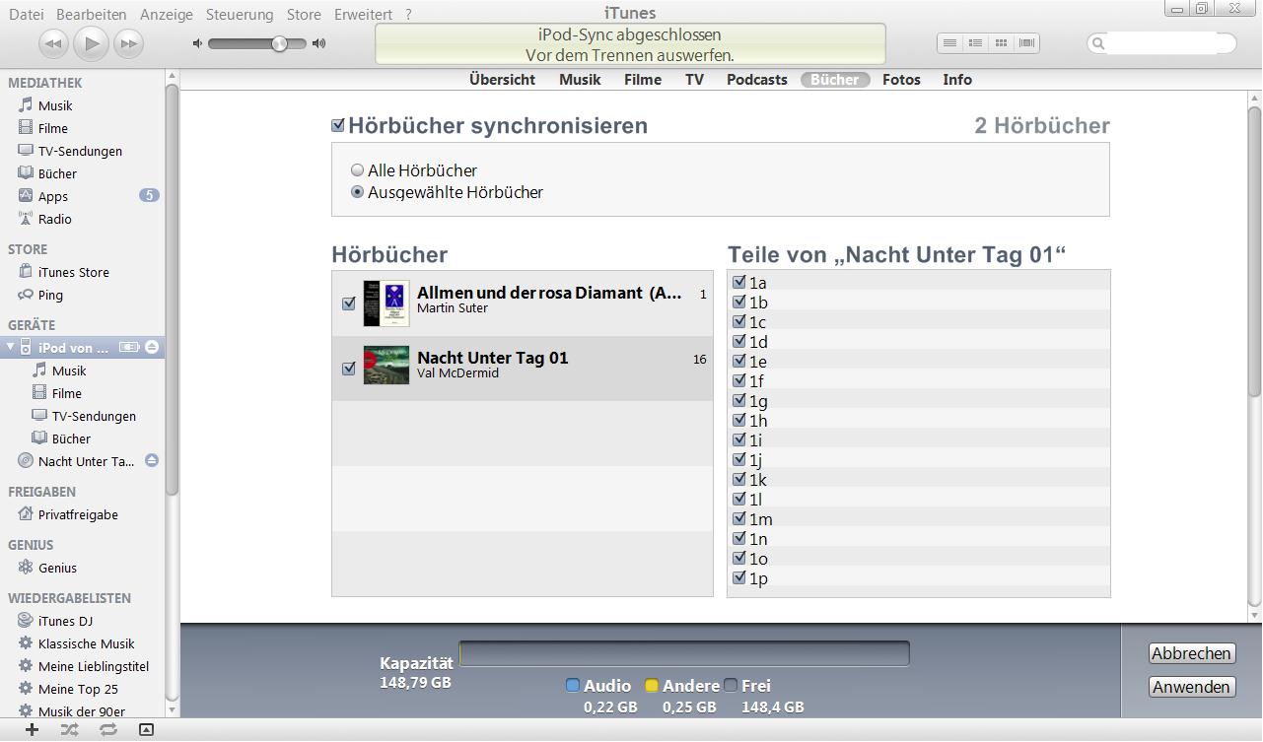Open the Meine Top 25 playlist
This screenshot has width=1263, height=742.
[78, 689]
